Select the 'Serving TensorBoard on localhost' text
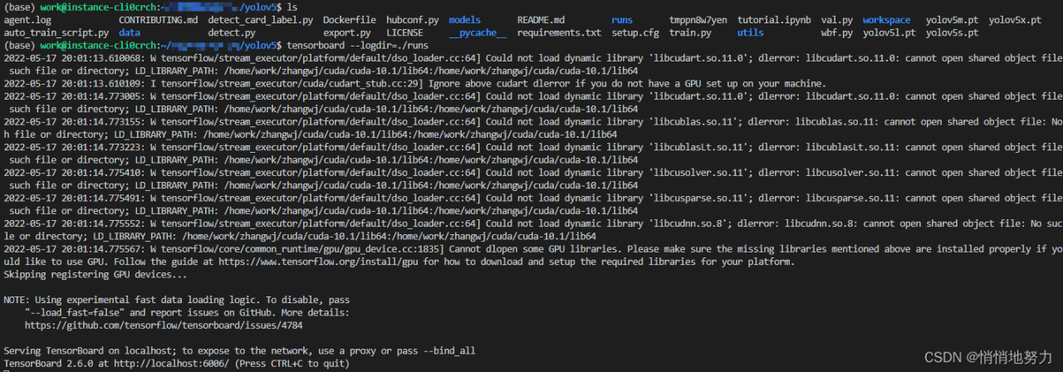 (x=90, y=351)
